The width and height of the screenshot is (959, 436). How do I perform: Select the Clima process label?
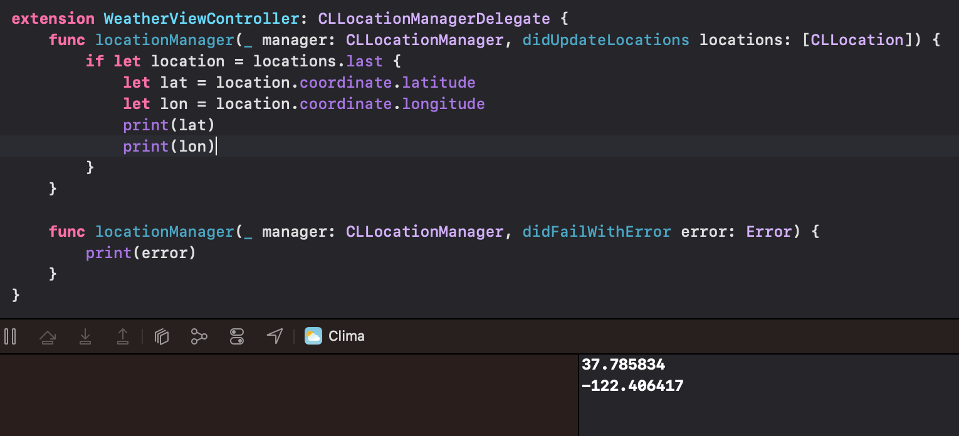point(347,336)
